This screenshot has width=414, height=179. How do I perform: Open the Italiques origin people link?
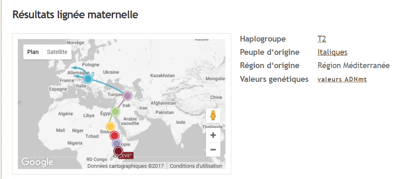click(x=332, y=52)
